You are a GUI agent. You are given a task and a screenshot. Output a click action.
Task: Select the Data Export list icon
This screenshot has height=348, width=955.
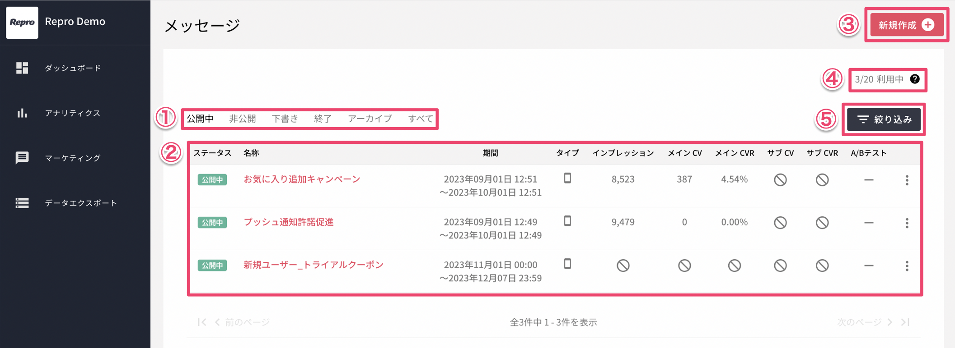pos(22,203)
